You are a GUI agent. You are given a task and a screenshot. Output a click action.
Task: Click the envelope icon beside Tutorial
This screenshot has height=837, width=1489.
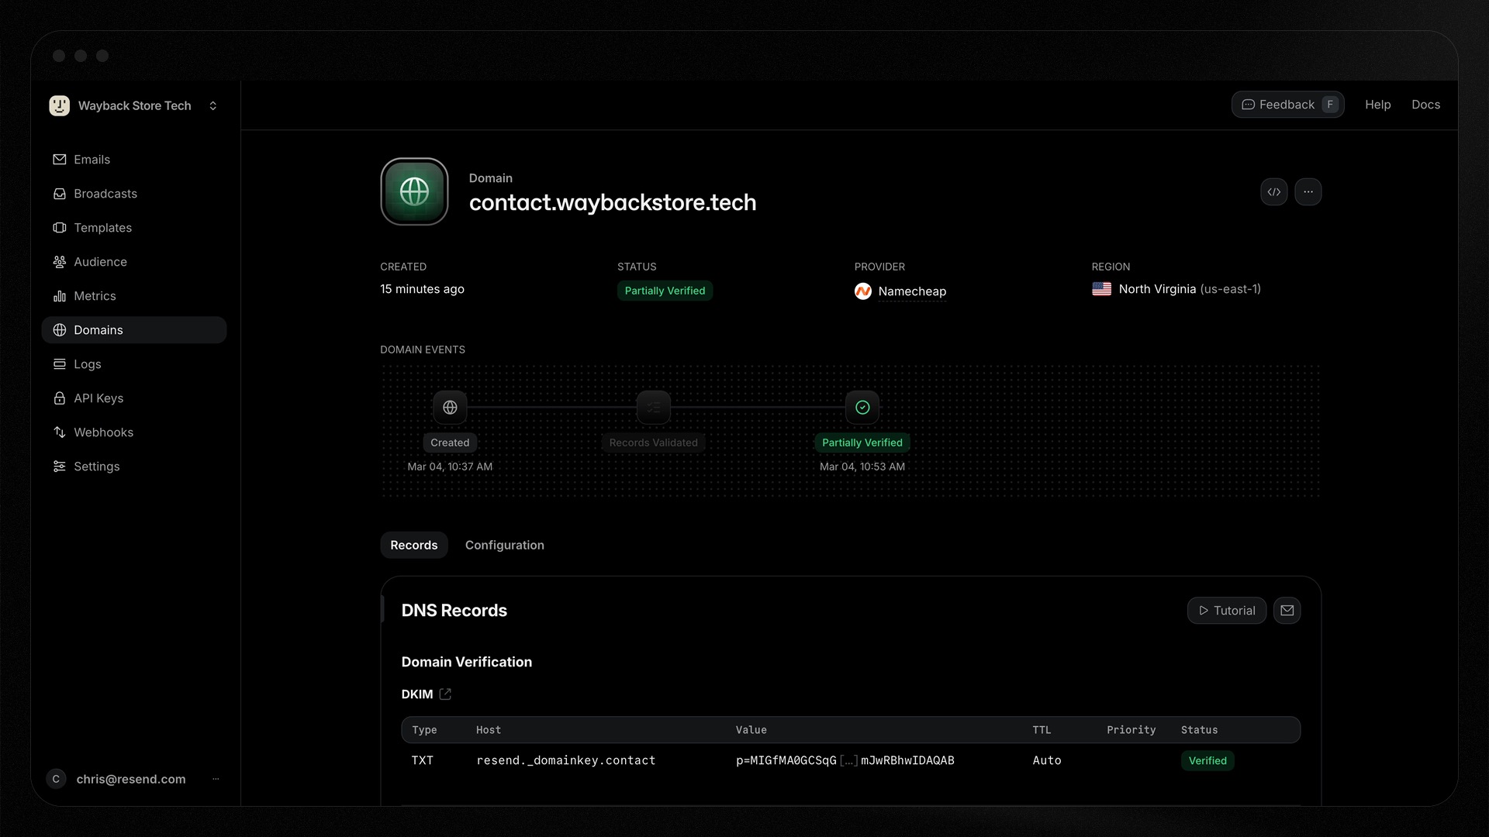[x=1287, y=611]
